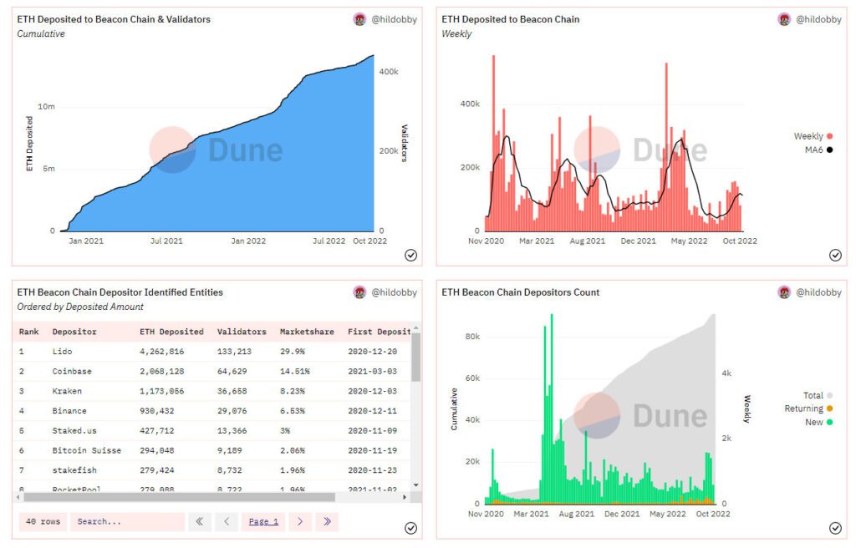Click red Weekly legend dot
This screenshot has height=548, width=856.
click(830, 136)
